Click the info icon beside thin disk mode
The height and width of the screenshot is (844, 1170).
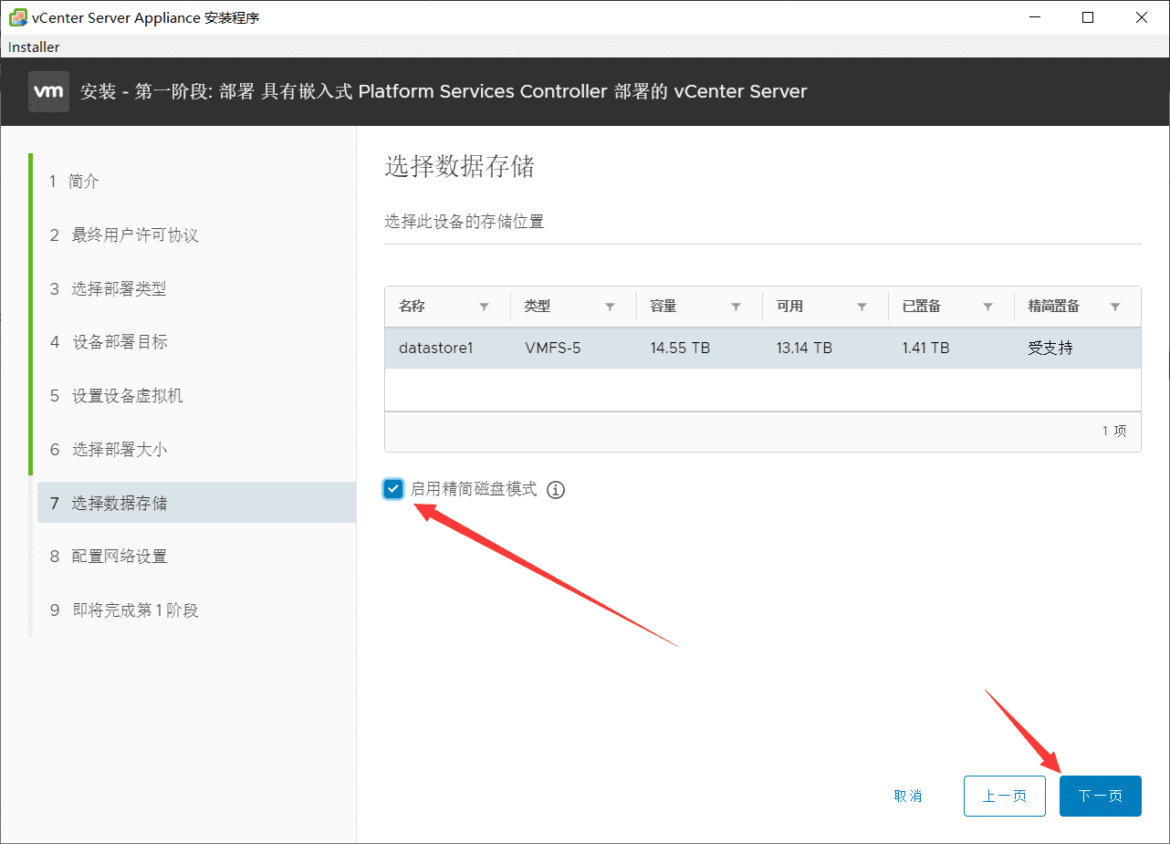(556, 490)
